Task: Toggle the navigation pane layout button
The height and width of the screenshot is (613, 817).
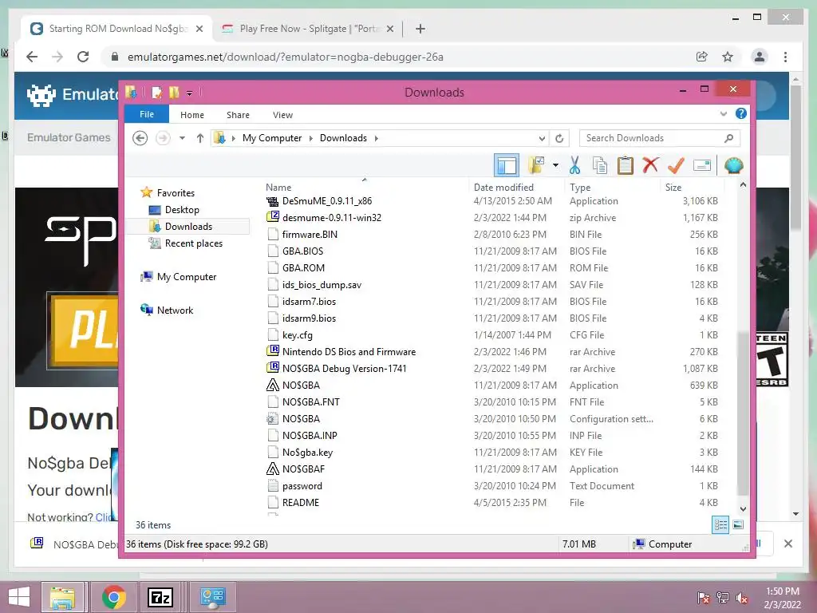Action: 507,166
